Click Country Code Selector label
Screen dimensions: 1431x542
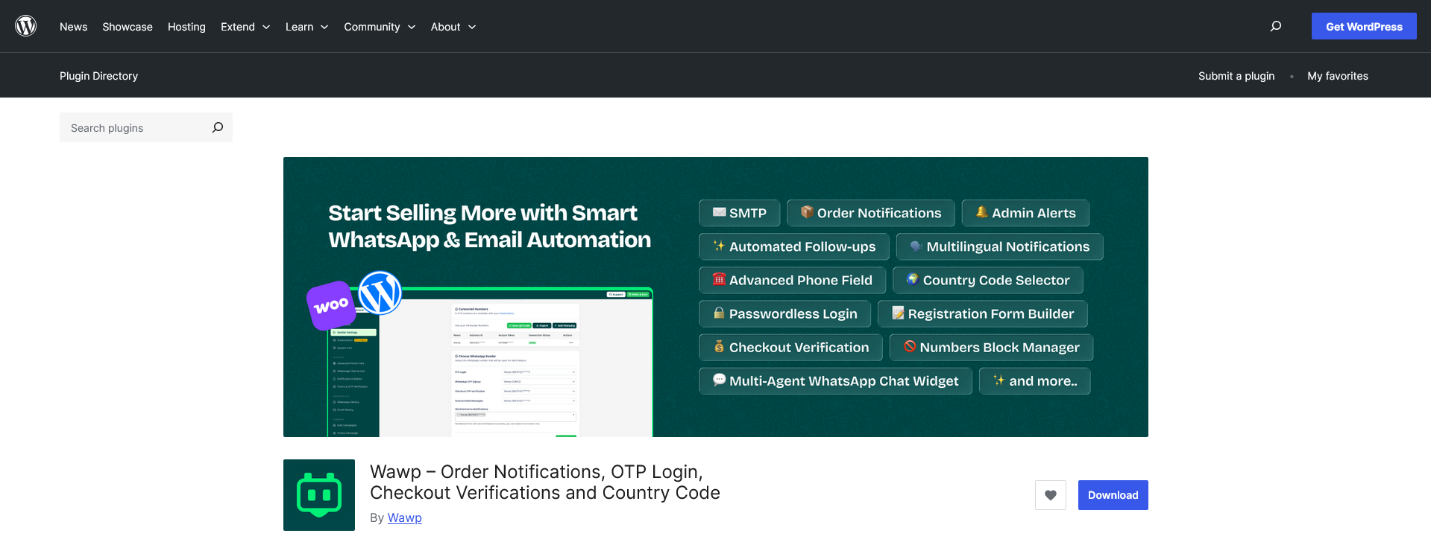pyautogui.click(x=988, y=280)
